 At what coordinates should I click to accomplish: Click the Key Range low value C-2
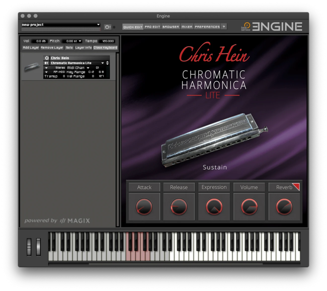[91, 72]
